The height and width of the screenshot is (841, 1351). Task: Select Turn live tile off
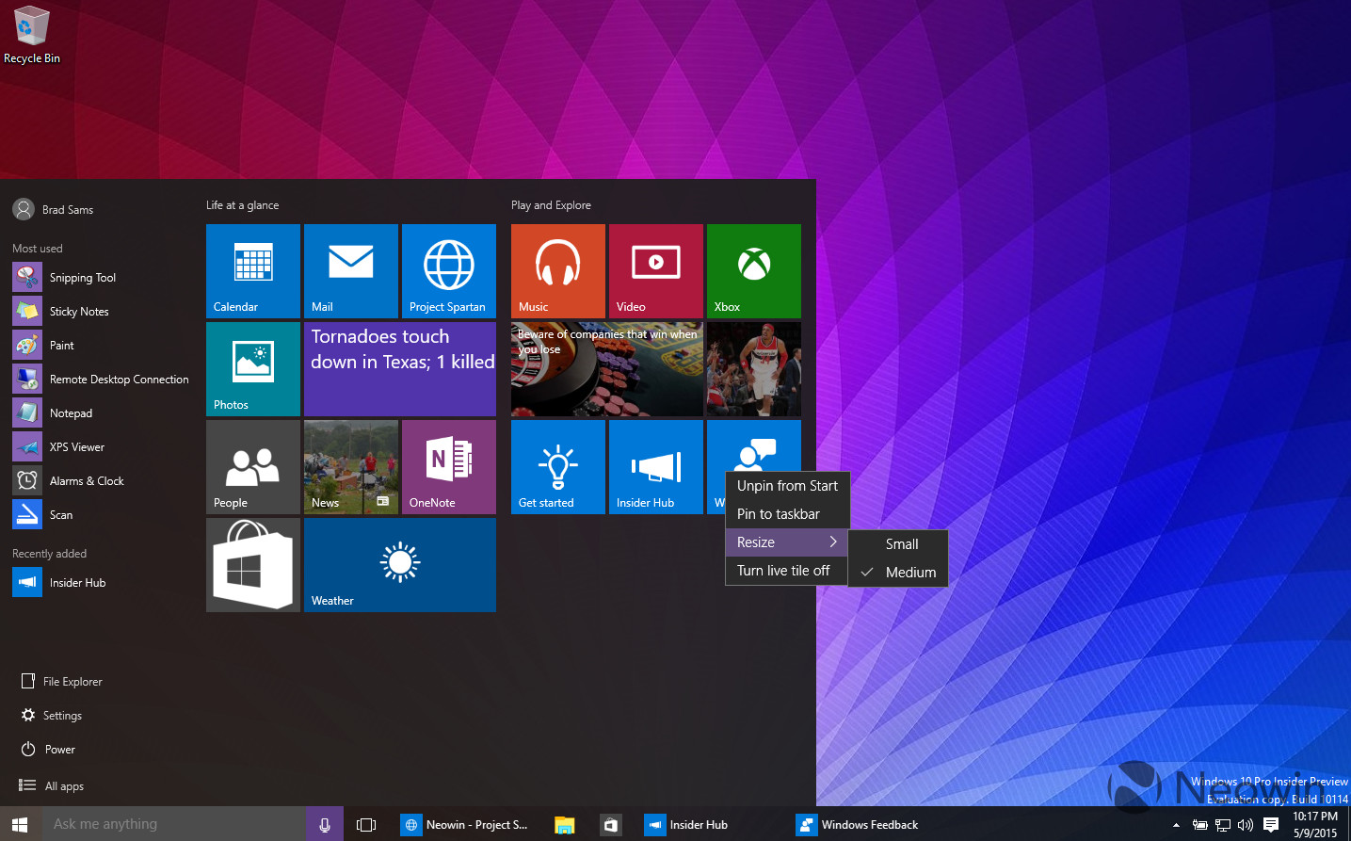[787, 571]
